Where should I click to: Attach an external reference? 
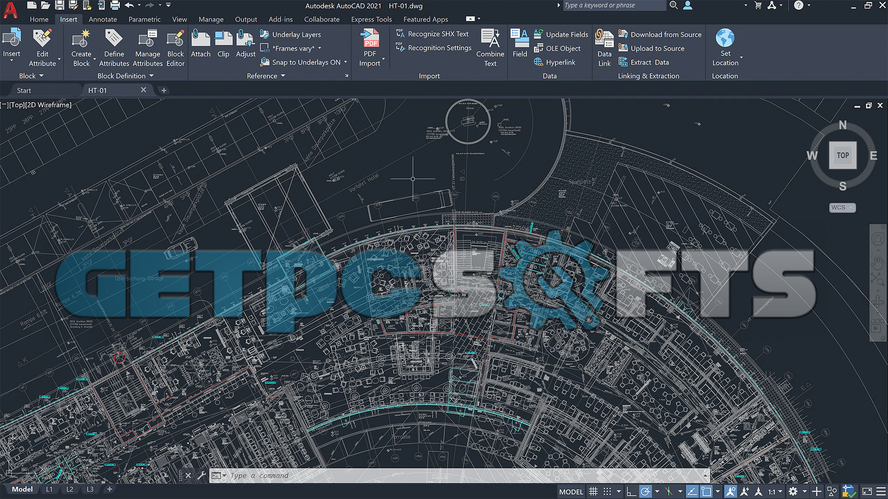point(201,43)
